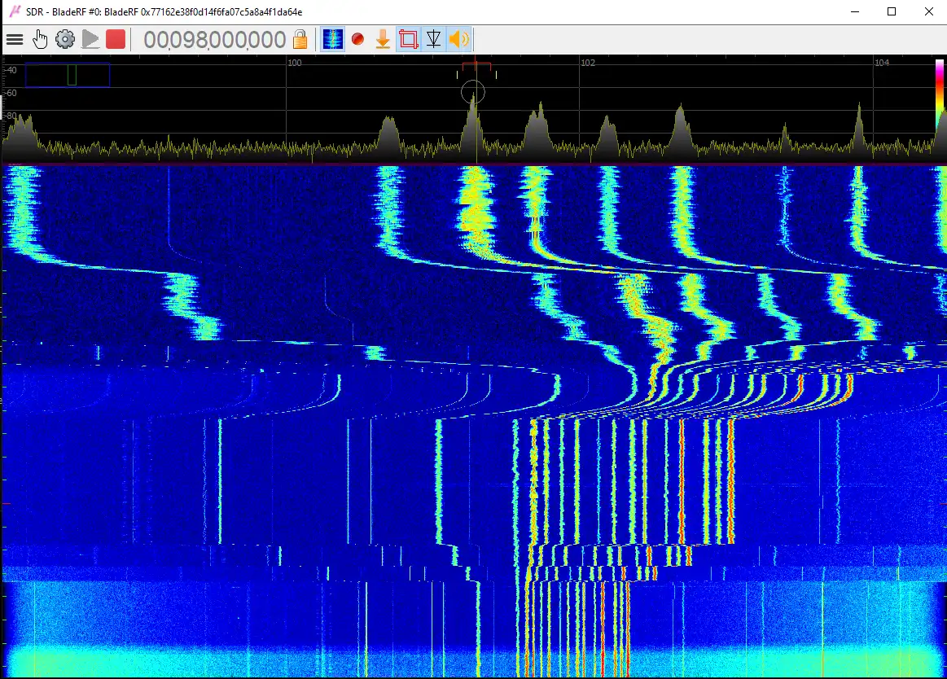
Task: Toggle the red crop-frame icon
Action: click(x=408, y=40)
